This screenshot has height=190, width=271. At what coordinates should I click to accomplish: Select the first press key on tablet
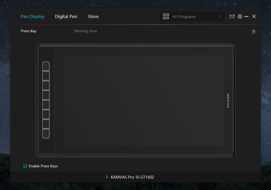point(46,66)
